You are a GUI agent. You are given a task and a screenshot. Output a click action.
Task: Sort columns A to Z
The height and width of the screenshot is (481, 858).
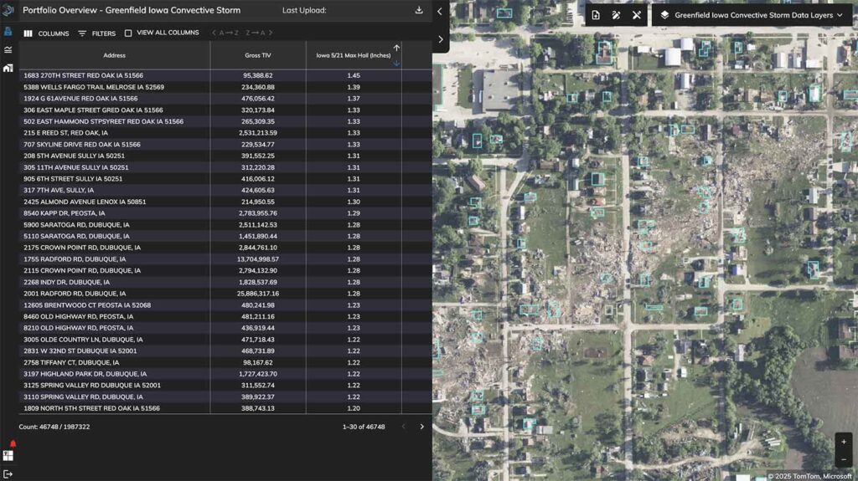pos(225,33)
